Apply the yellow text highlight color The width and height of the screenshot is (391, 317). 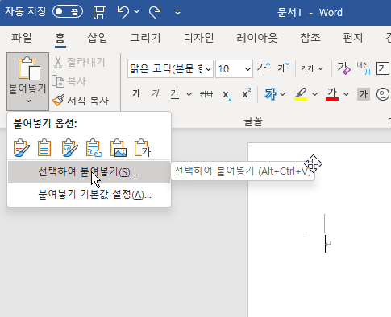click(x=301, y=94)
